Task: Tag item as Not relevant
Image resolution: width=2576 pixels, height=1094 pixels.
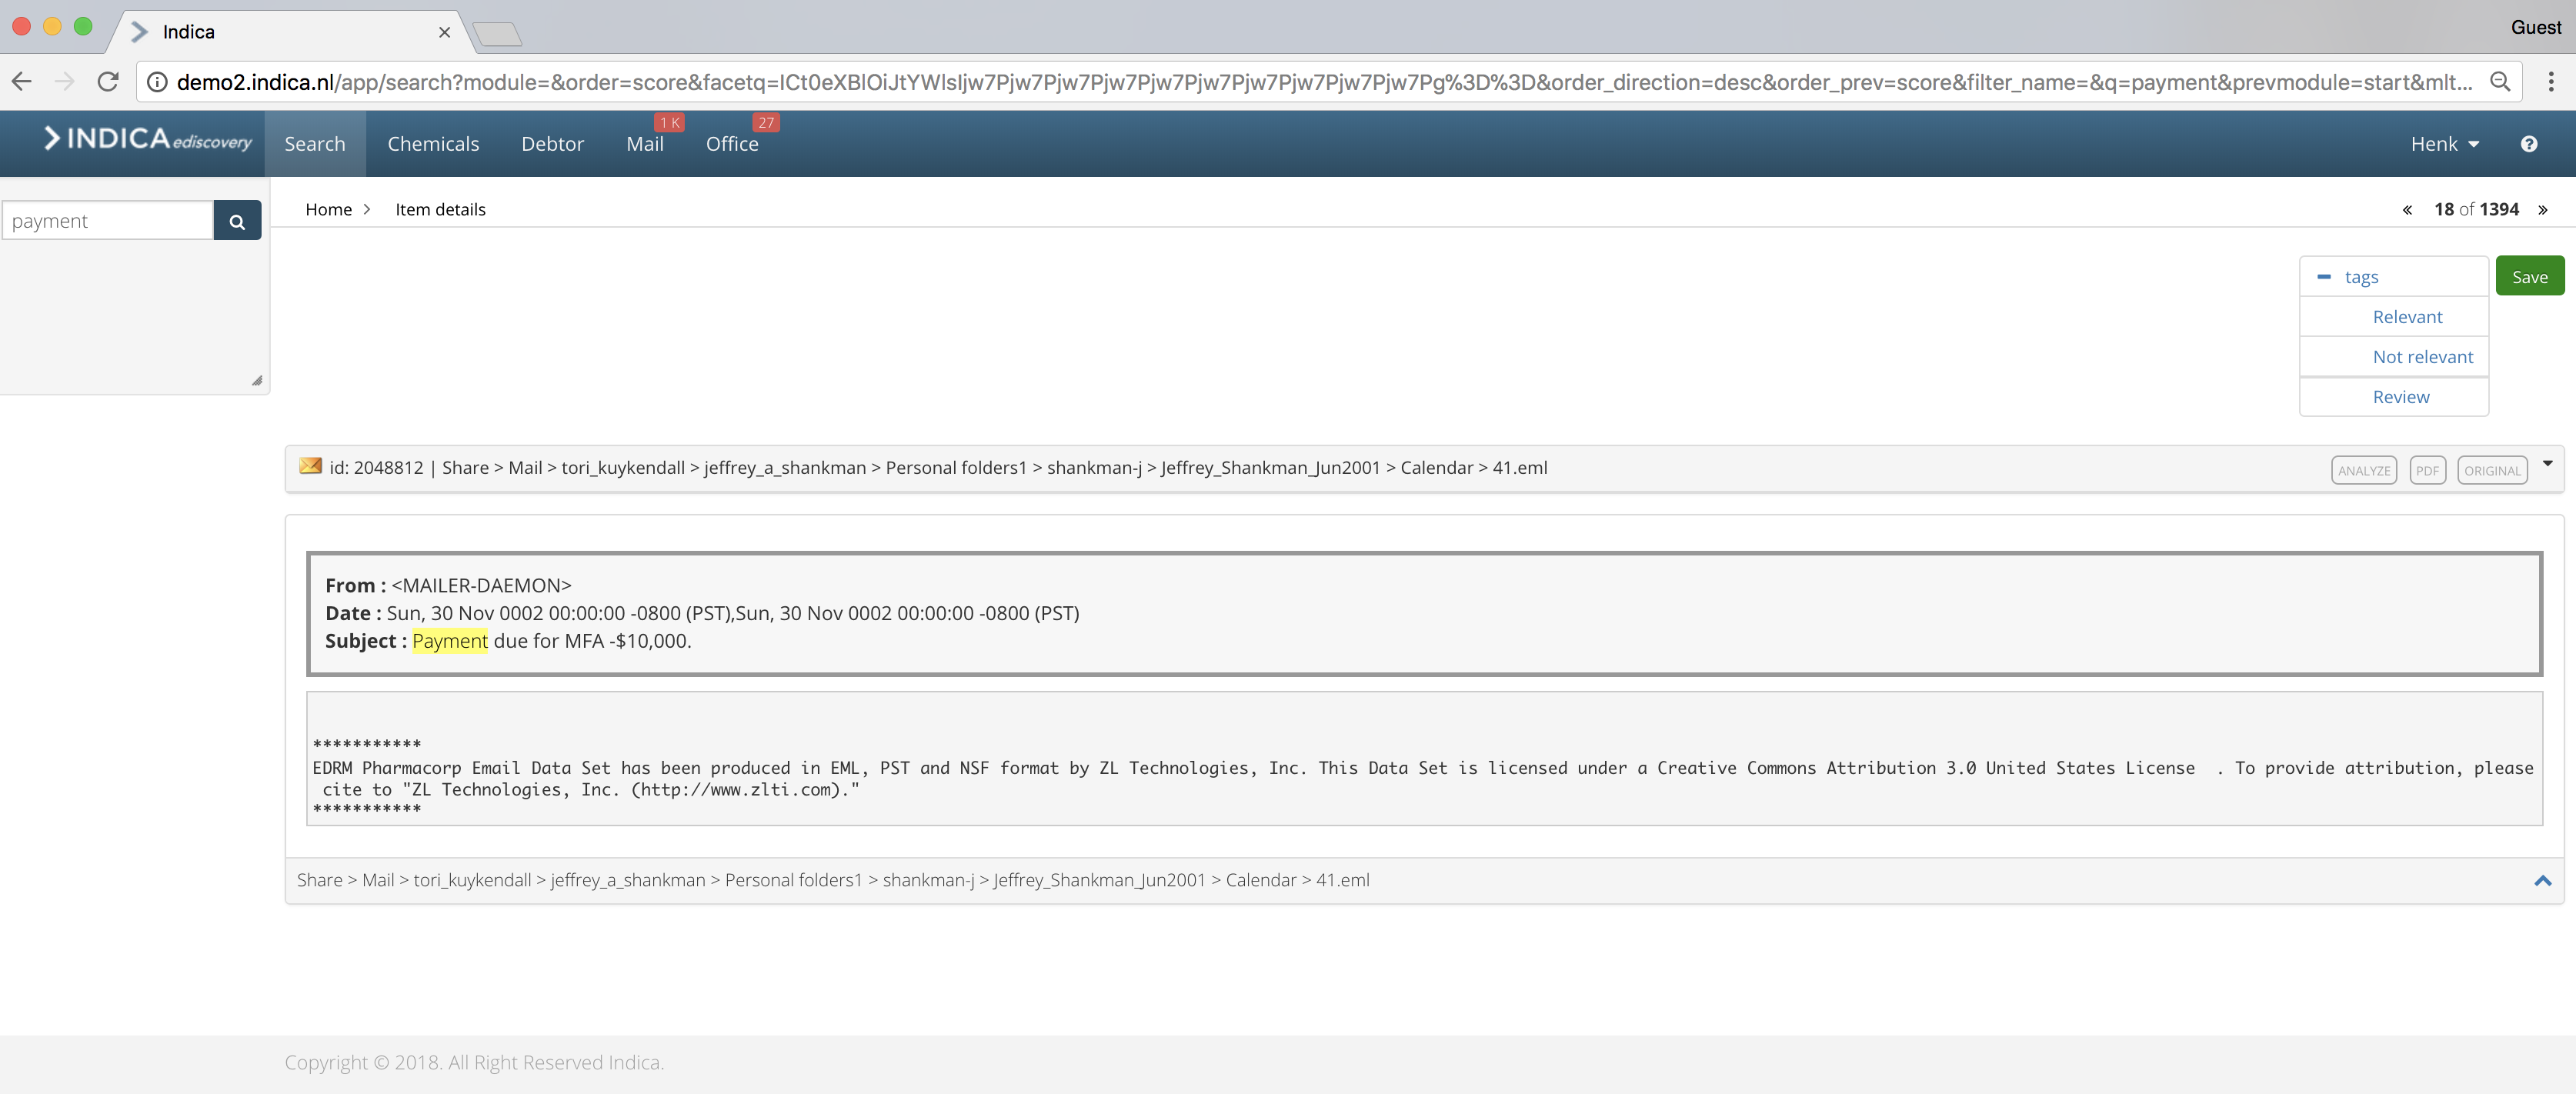Action: click(x=2422, y=357)
